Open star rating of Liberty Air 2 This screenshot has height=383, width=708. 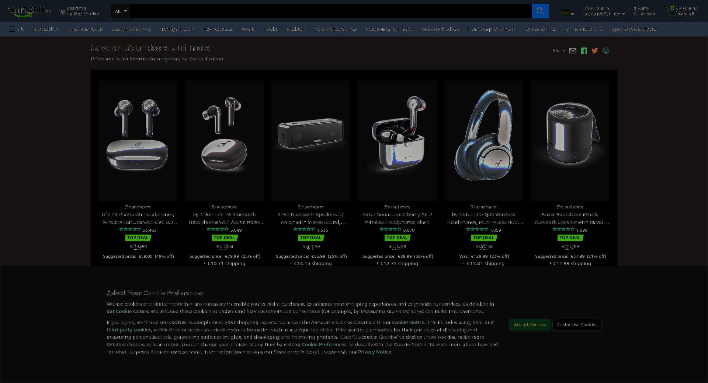tap(390, 229)
